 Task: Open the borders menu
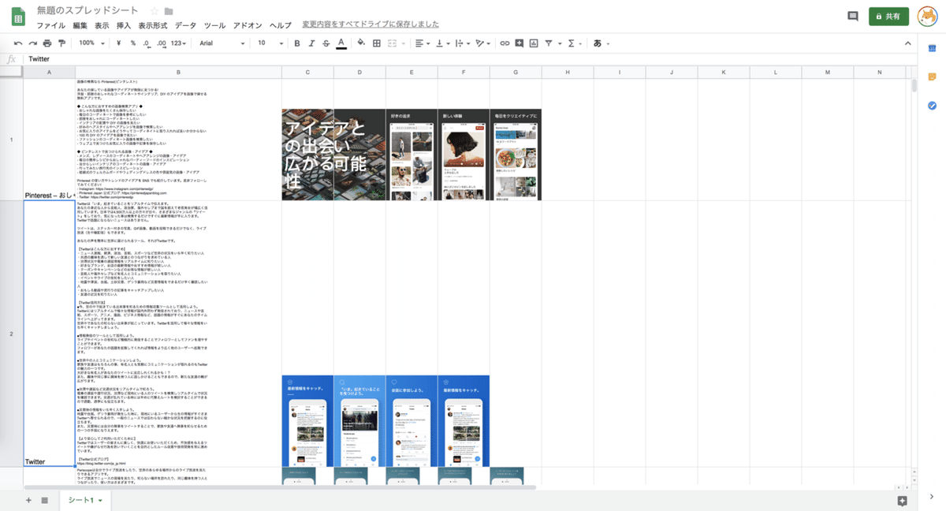pyautogui.click(x=377, y=43)
